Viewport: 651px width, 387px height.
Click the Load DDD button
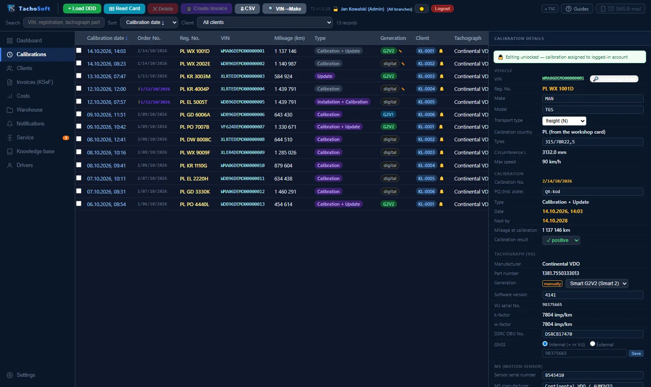point(82,9)
